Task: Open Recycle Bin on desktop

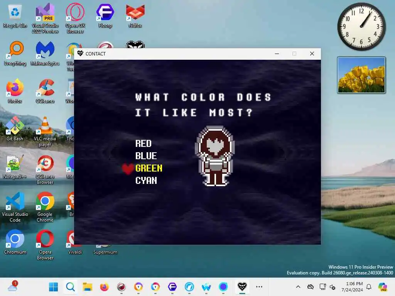Action: tap(15, 16)
